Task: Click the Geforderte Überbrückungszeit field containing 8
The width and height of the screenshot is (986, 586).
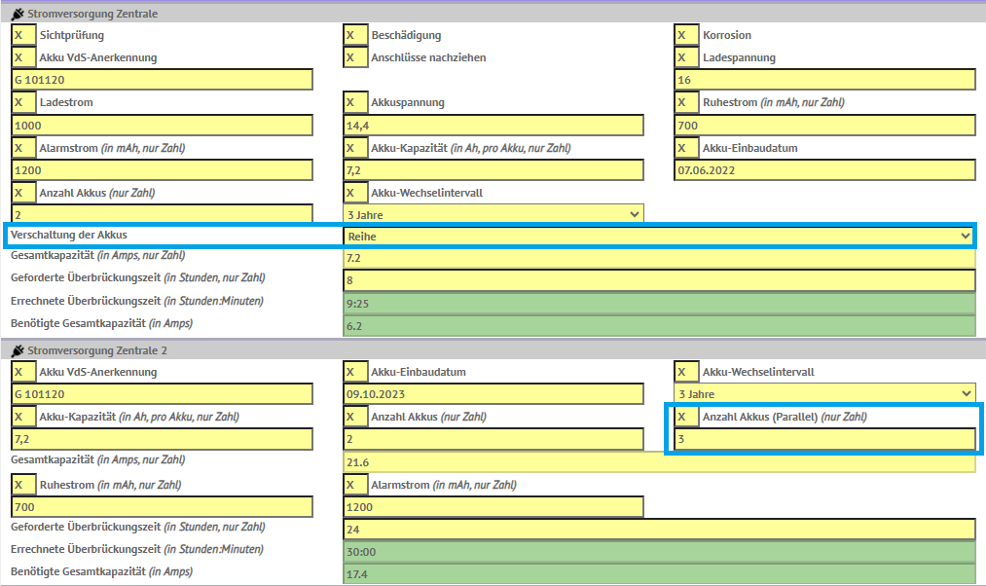Action: click(x=659, y=279)
